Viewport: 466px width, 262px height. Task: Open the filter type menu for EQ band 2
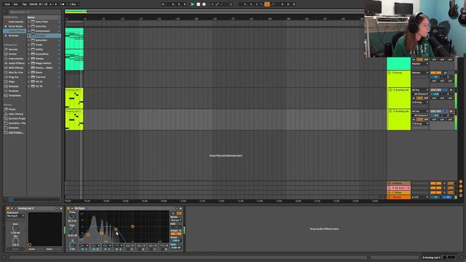coord(95,246)
